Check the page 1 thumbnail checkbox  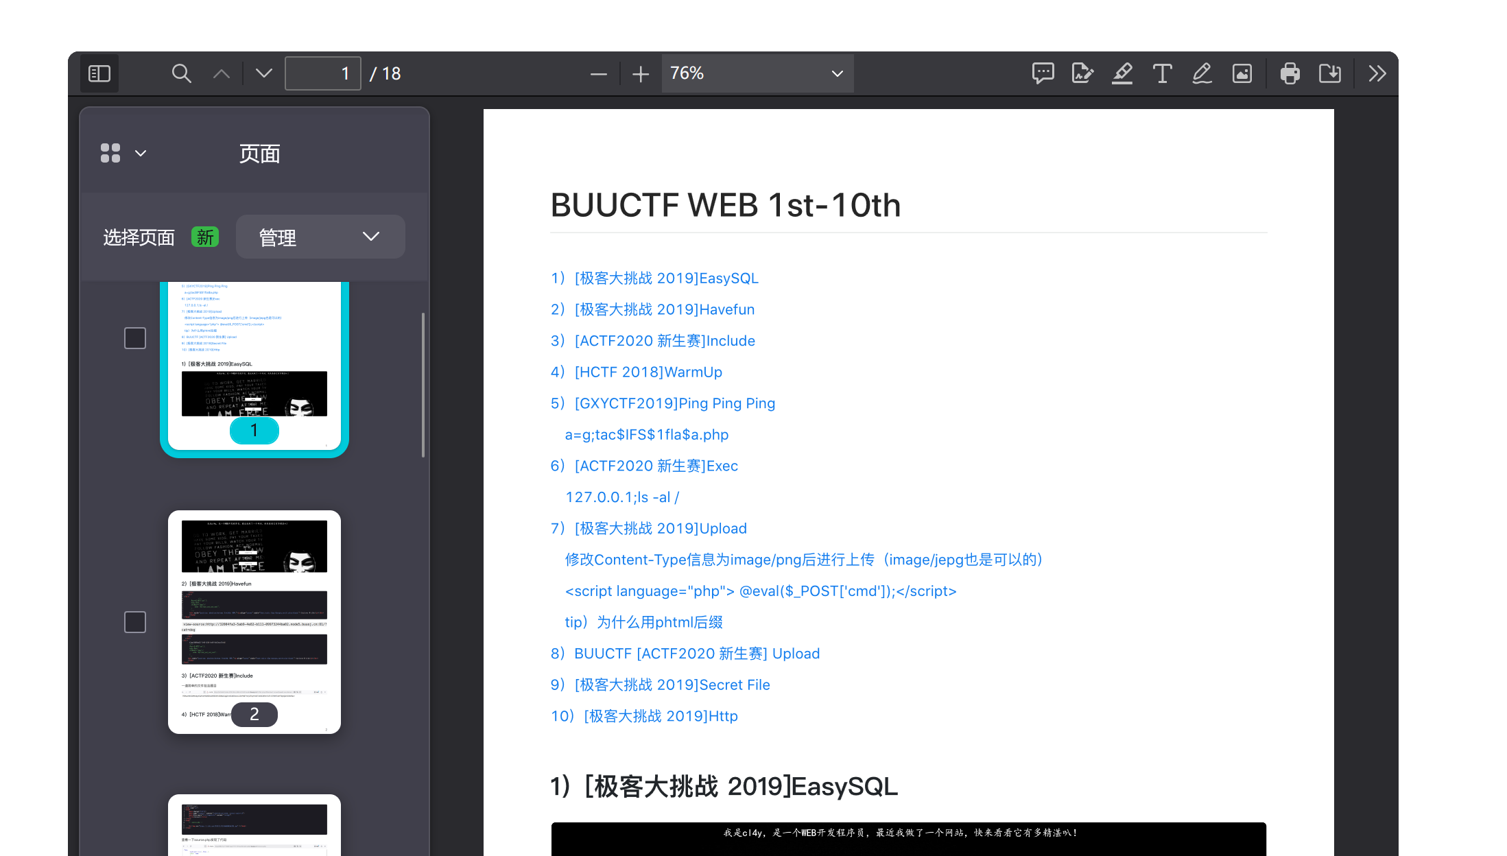135,338
